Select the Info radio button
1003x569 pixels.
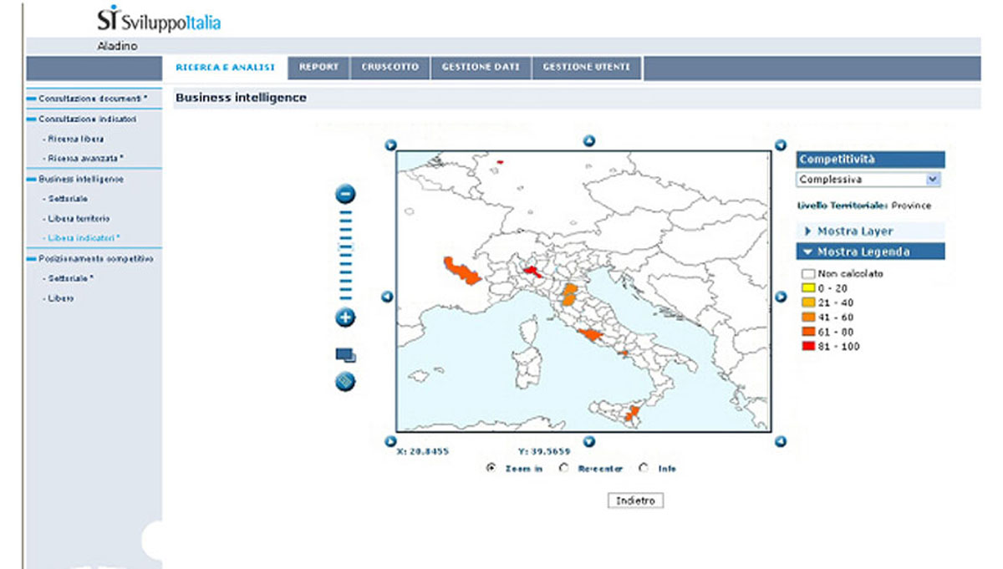click(644, 469)
